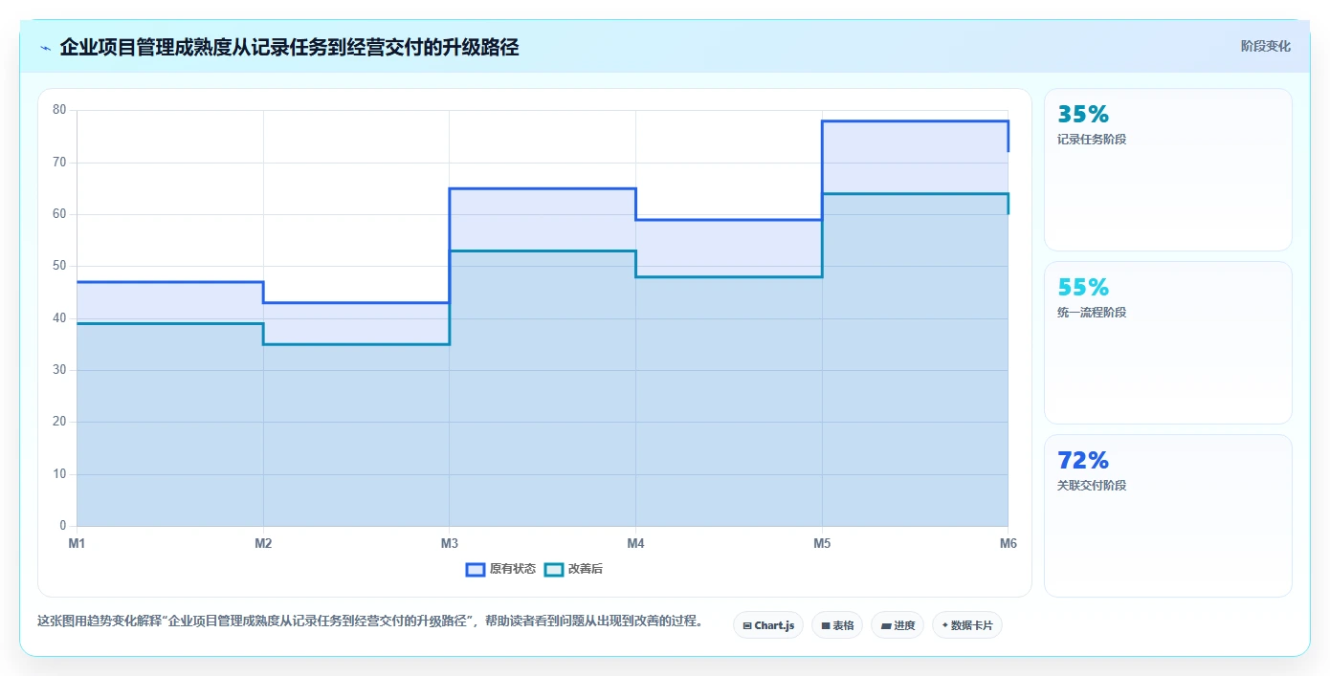Screen dimensions: 1330x676
Task: Toggle the 原有状态 legend entry
Action: (x=501, y=569)
